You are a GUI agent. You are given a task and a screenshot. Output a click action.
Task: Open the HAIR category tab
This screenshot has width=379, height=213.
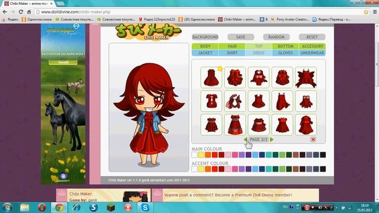pos(232,46)
